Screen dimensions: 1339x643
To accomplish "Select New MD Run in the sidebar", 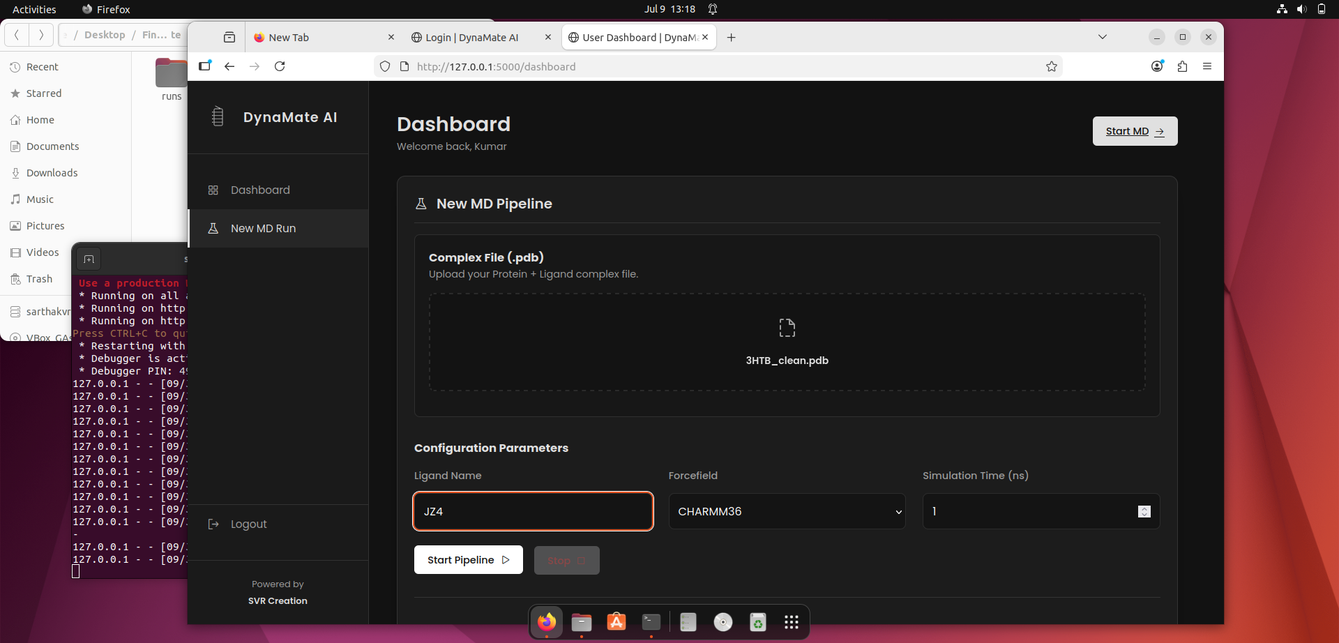I will [x=278, y=228].
